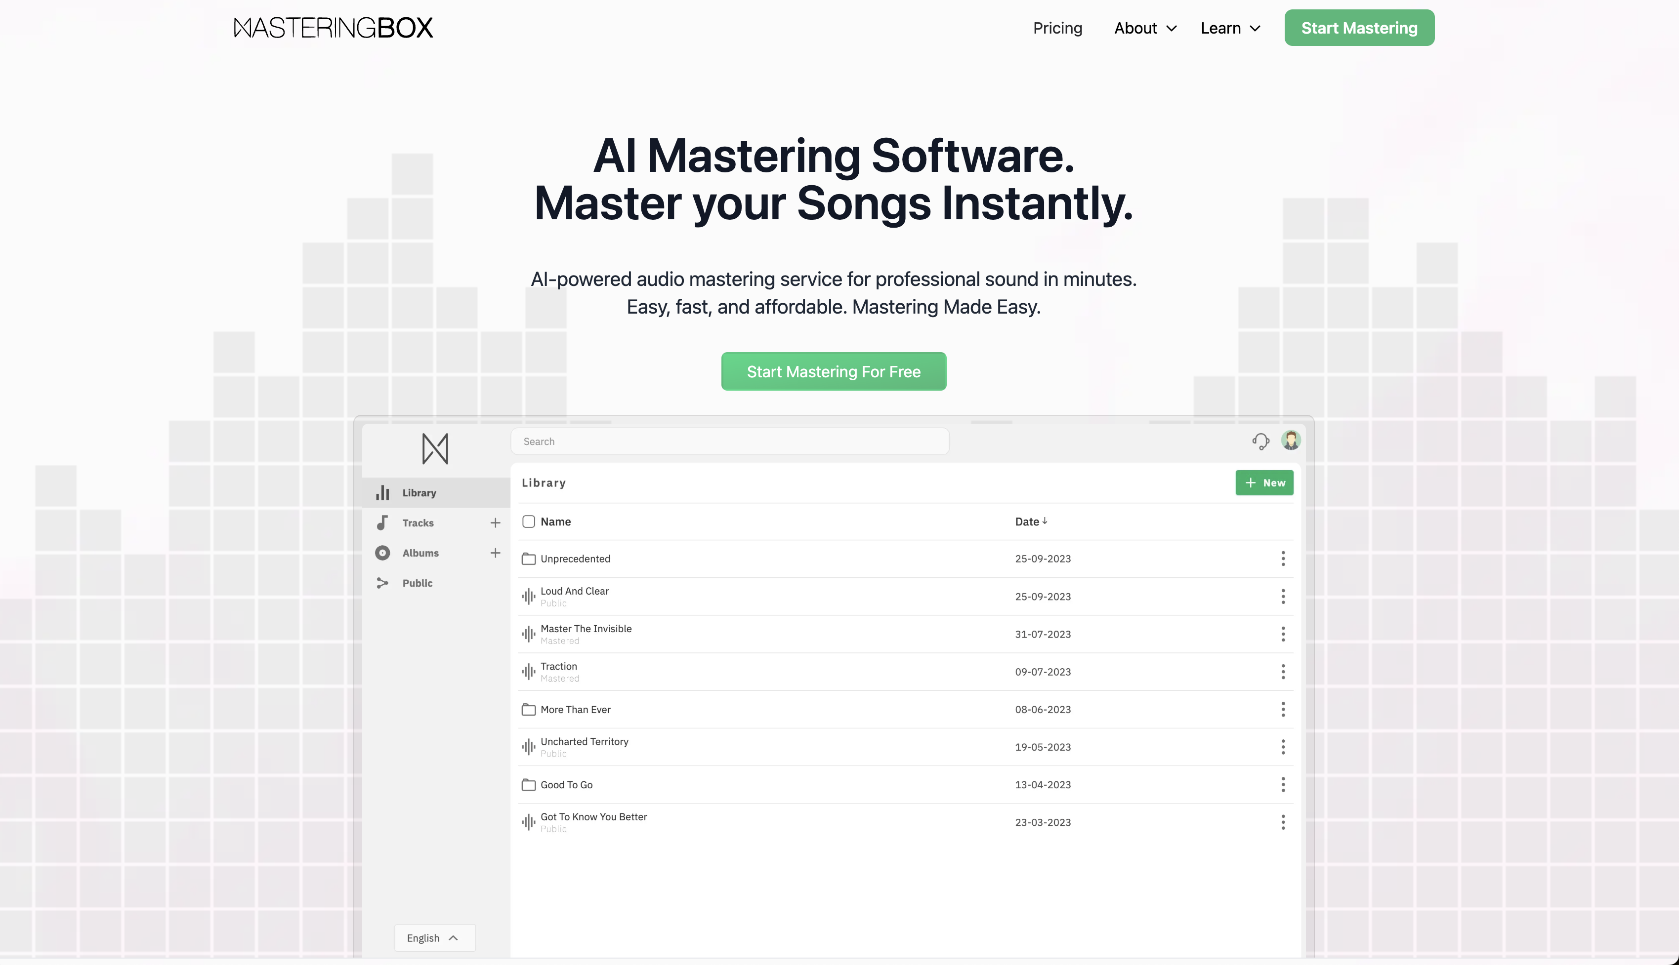Click the Unprecedented folder icon

point(529,559)
